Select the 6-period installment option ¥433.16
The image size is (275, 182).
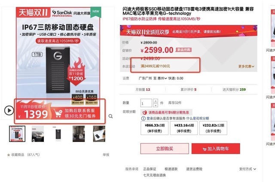pyautogui.click(x=184, y=128)
